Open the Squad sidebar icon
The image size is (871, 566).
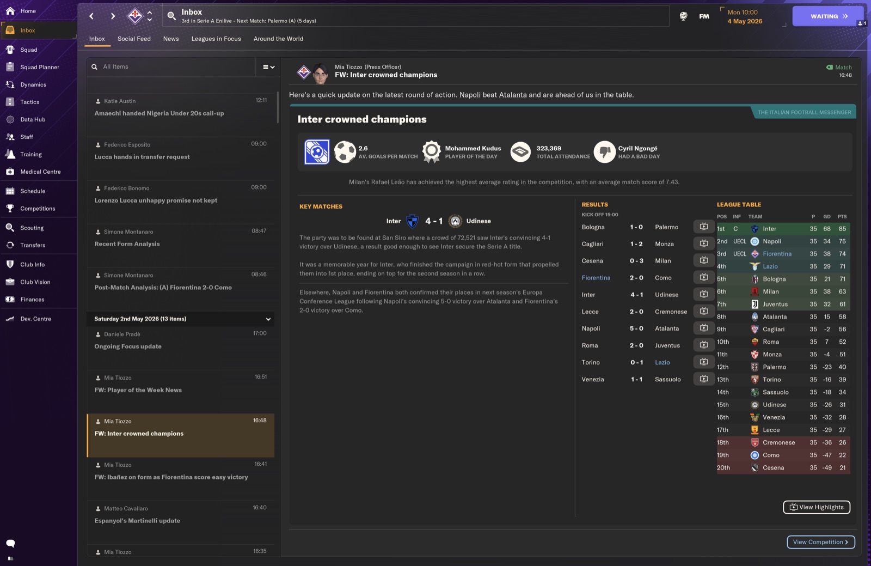tap(10, 50)
